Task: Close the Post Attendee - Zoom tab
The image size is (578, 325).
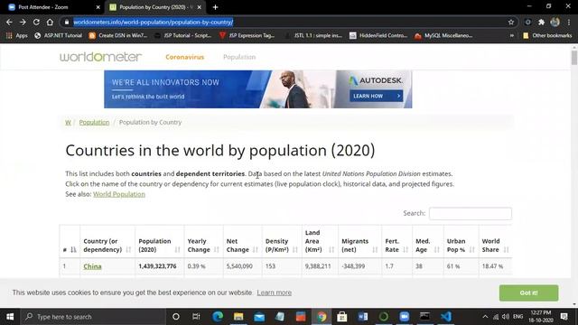Action: [98, 7]
